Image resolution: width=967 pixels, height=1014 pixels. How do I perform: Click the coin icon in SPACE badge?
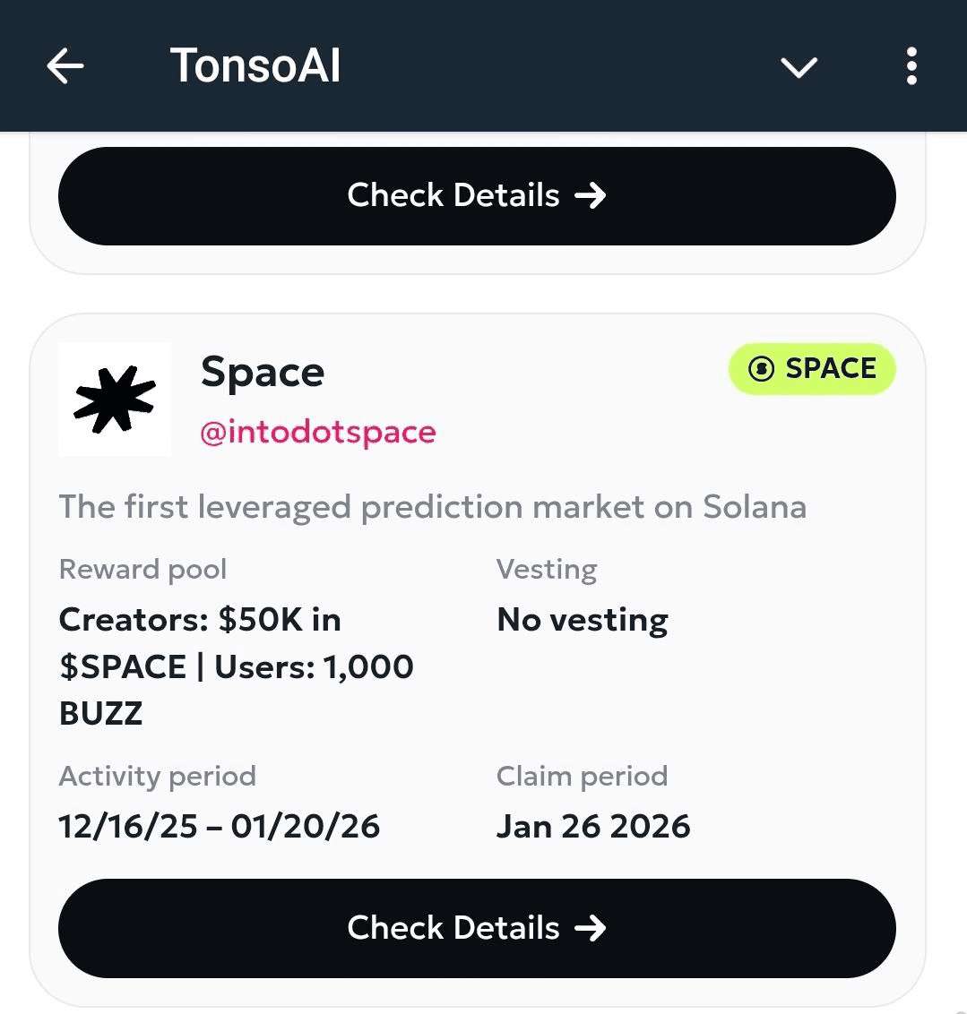coord(761,369)
